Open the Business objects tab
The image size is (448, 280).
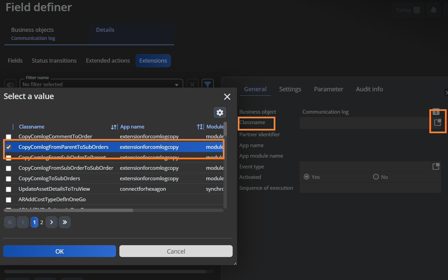[x=46, y=33]
